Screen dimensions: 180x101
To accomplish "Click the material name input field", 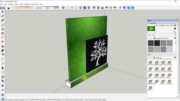I will click(164, 26).
